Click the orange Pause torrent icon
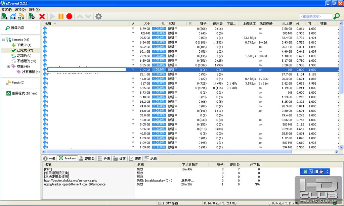Screen dimensions: 344x206 (x=61, y=16)
